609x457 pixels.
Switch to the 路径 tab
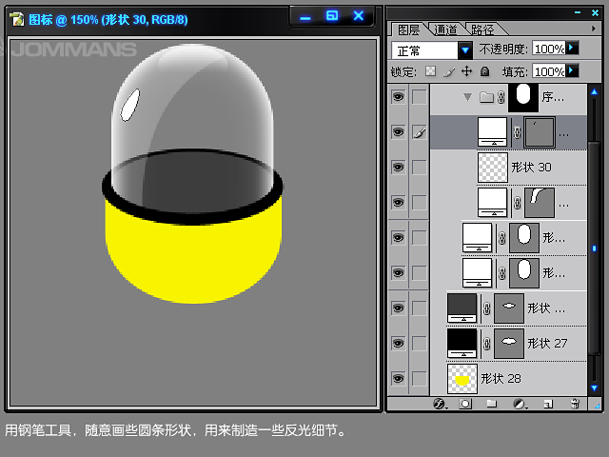pos(484,30)
